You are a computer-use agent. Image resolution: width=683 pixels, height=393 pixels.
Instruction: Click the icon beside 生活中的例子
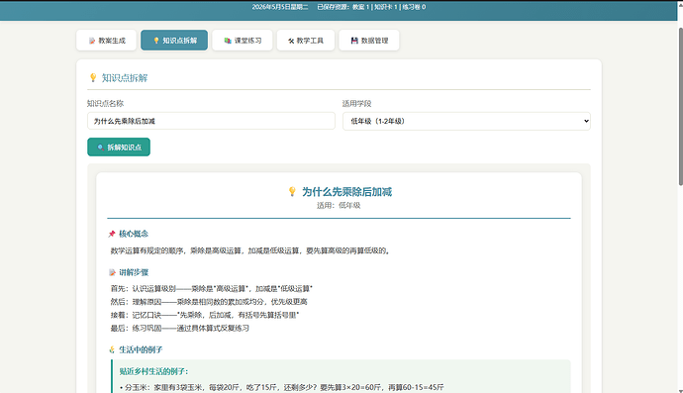point(112,349)
